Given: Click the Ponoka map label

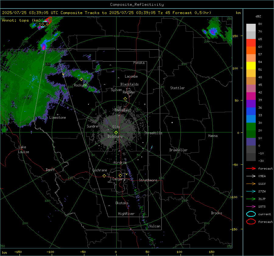Looking at the screenshot, I should (x=139, y=63).
